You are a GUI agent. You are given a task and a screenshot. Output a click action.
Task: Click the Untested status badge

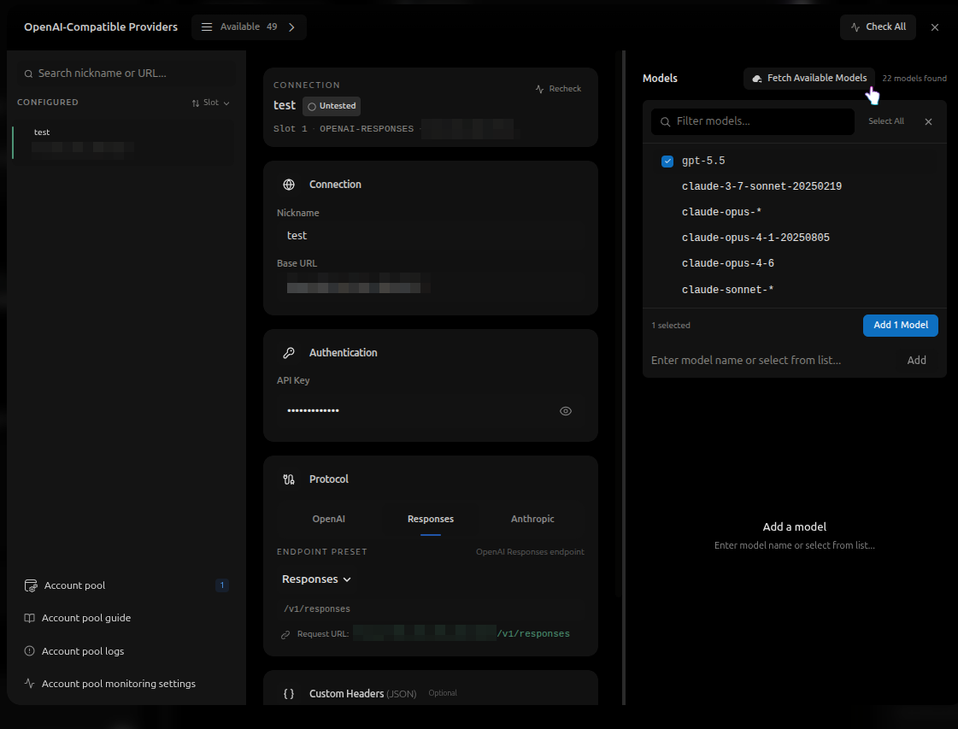click(x=331, y=106)
